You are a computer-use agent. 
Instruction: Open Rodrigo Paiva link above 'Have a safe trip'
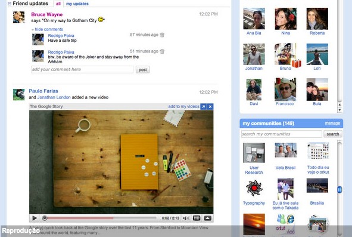(x=61, y=36)
